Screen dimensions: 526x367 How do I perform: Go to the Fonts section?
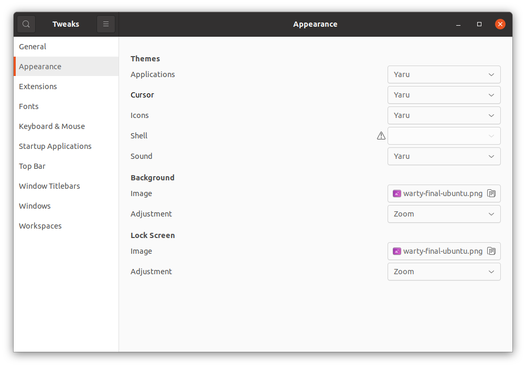click(x=66, y=106)
